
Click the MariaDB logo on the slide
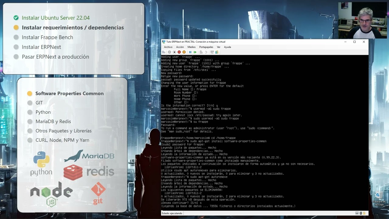89,156
